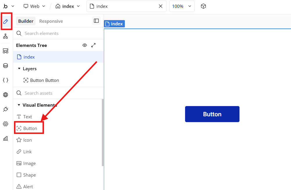Open the curly braces logic icon
The width and height of the screenshot is (291, 190).
(6, 80)
